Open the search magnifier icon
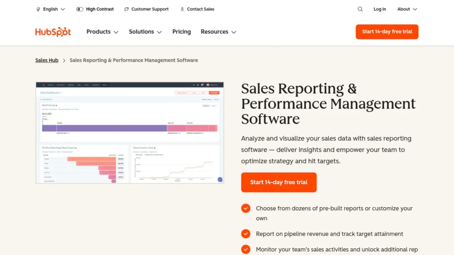Image resolution: width=454 pixels, height=255 pixels. point(360,9)
